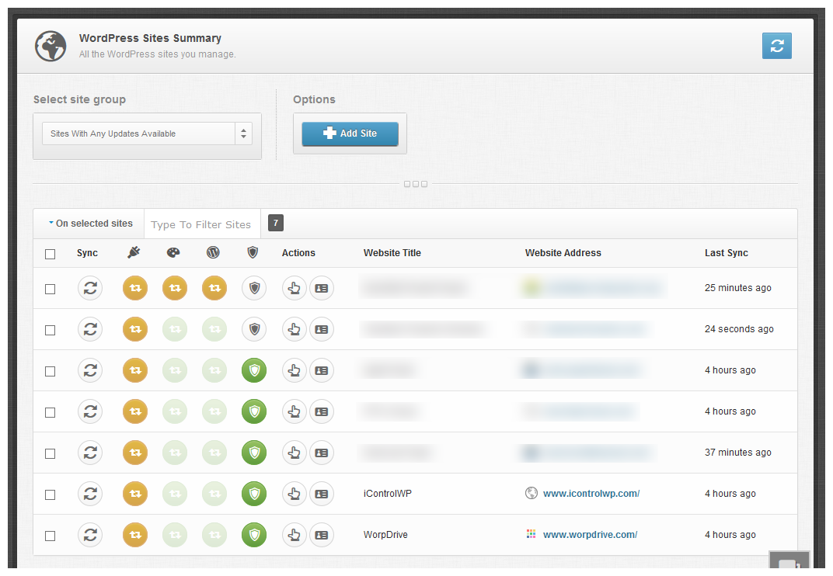Click the three-square panel collapse handle
This screenshot has width=833, height=576.
point(416,184)
